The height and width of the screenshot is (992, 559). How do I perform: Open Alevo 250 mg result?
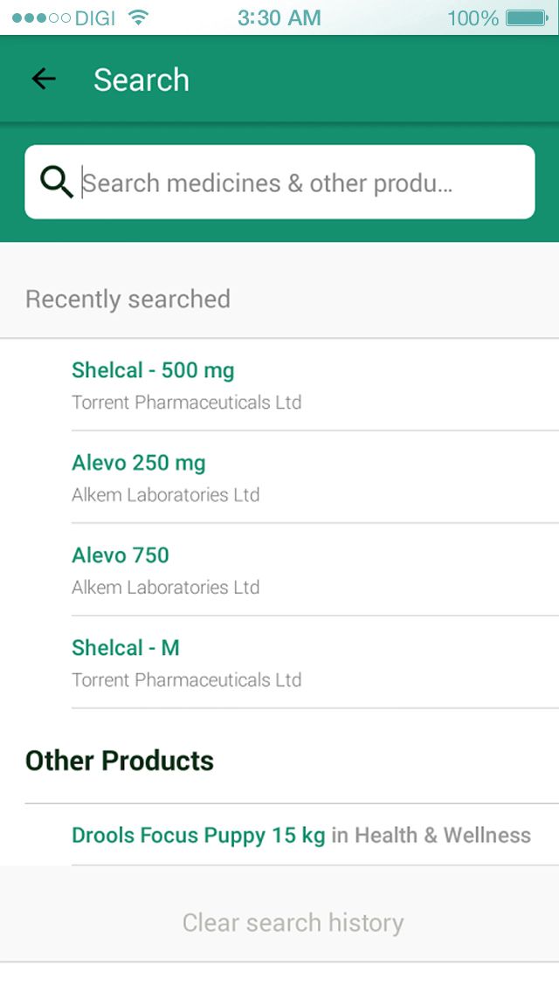click(139, 463)
